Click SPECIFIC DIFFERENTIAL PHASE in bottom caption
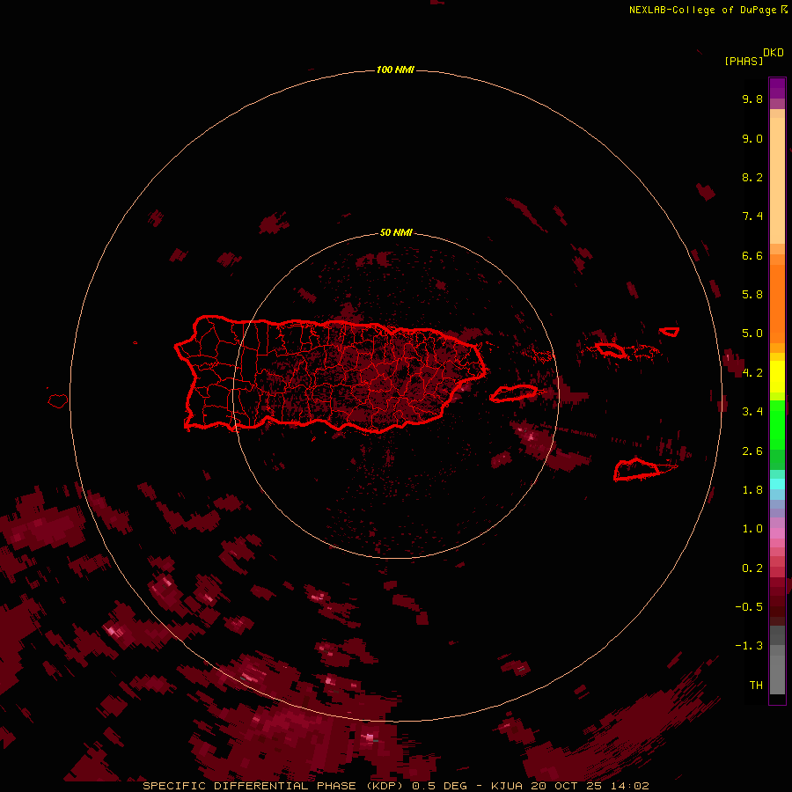 pos(250,786)
